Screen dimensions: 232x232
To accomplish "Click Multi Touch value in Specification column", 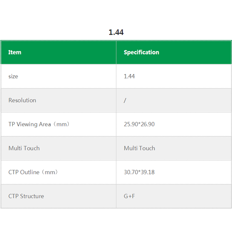I will (140, 148).
